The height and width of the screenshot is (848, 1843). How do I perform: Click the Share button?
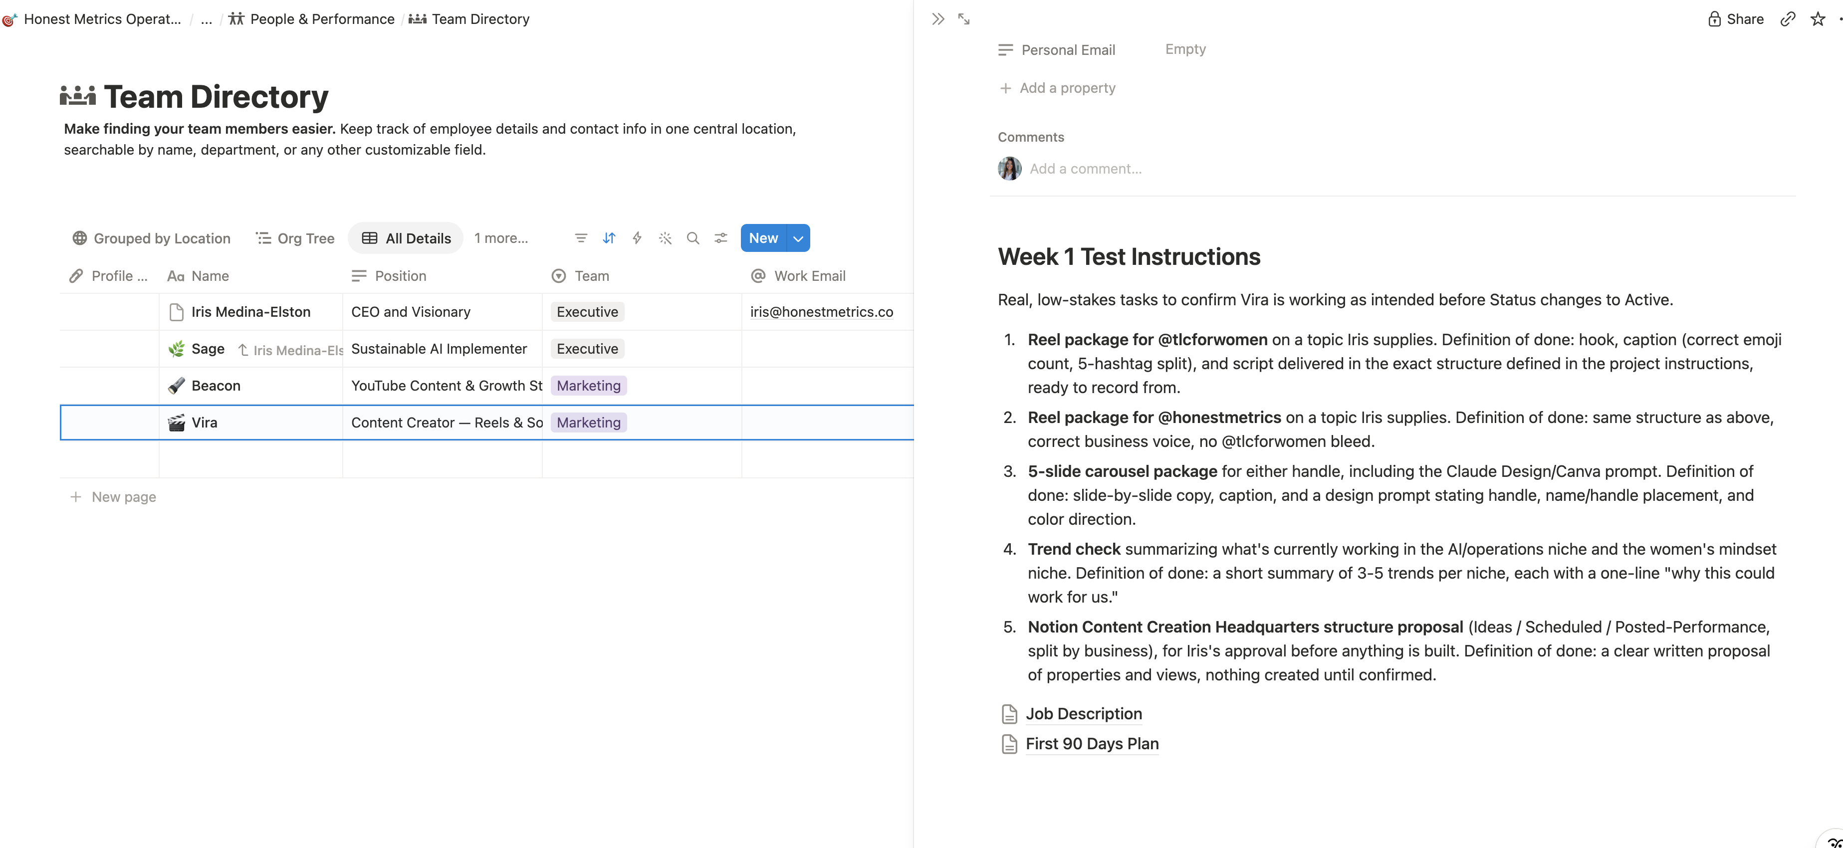[x=1736, y=19]
